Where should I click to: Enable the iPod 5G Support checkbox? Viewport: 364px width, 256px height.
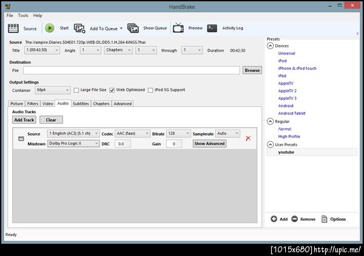150,90
